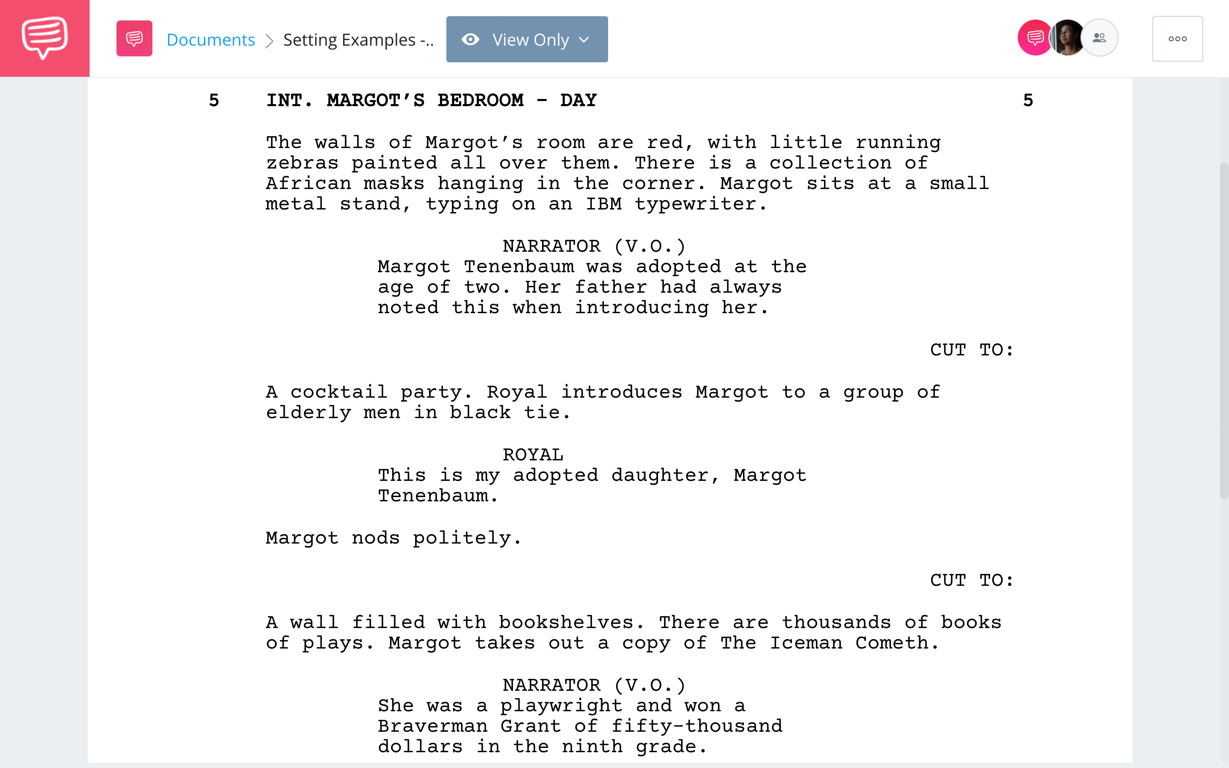Click the View Only dropdown arrow
This screenshot has width=1229, height=768.
(584, 39)
